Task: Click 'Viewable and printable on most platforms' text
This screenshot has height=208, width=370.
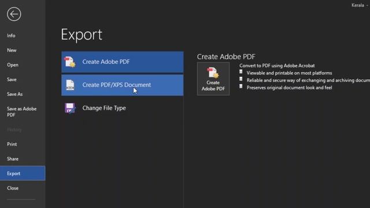Action: (x=289, y=73)
